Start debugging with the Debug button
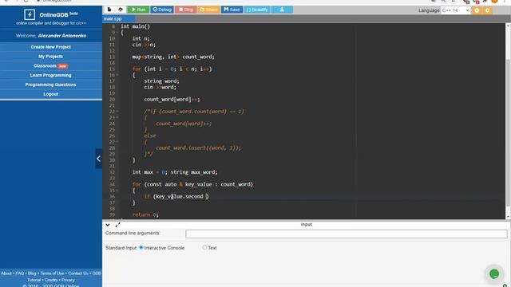 tap(162, 10)
